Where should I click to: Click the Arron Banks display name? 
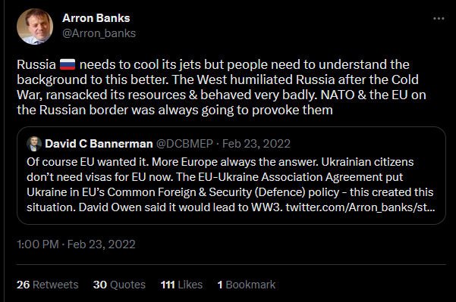(x=96, y=18)
